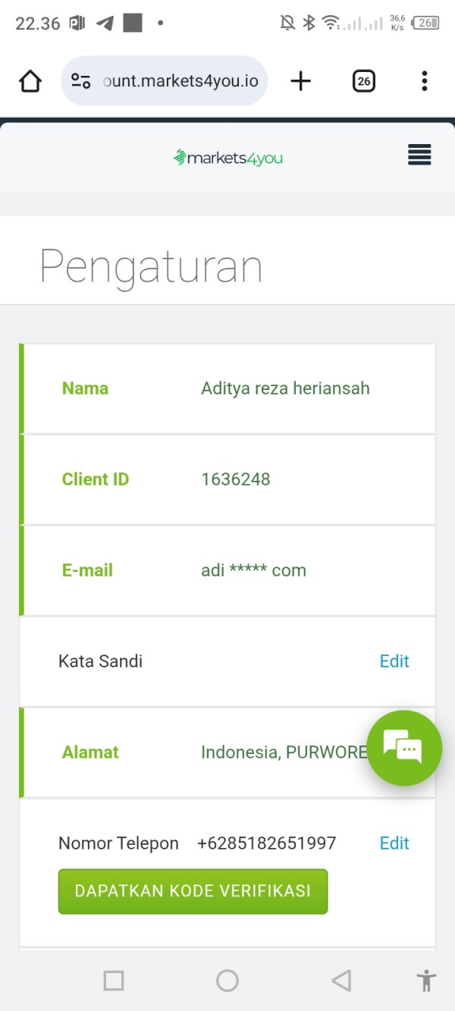Edit the Kata Sandi password
455x1011 pixels.
coord(394,661)
